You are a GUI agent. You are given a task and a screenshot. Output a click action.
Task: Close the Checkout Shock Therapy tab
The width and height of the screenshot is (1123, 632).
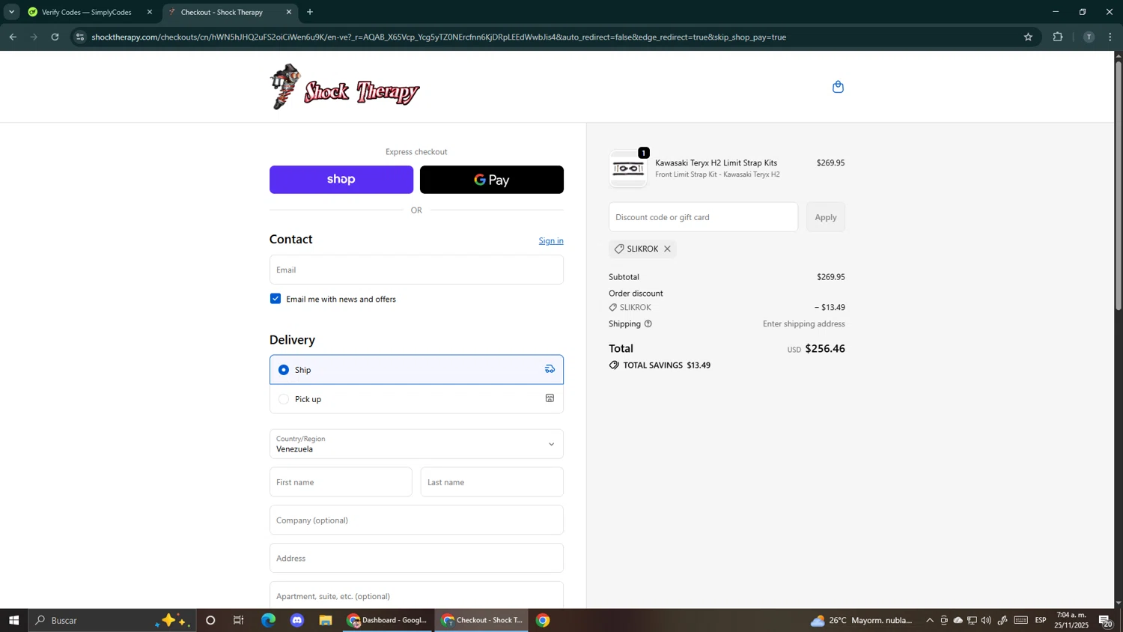[289, 12]
